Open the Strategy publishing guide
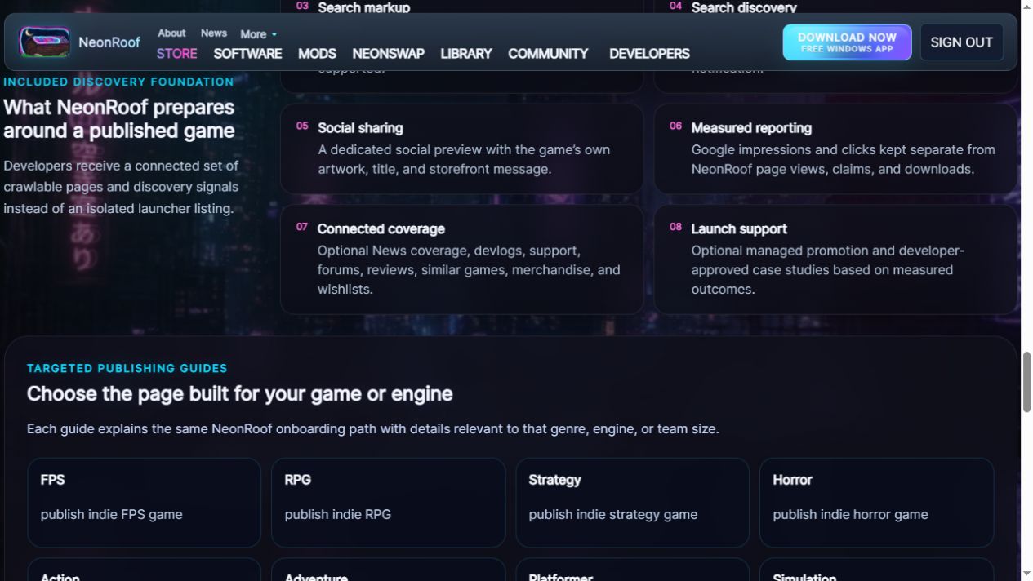 click(632, 503)
